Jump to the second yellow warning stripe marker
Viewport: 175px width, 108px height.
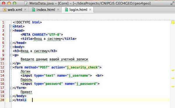tap(173, 78)
